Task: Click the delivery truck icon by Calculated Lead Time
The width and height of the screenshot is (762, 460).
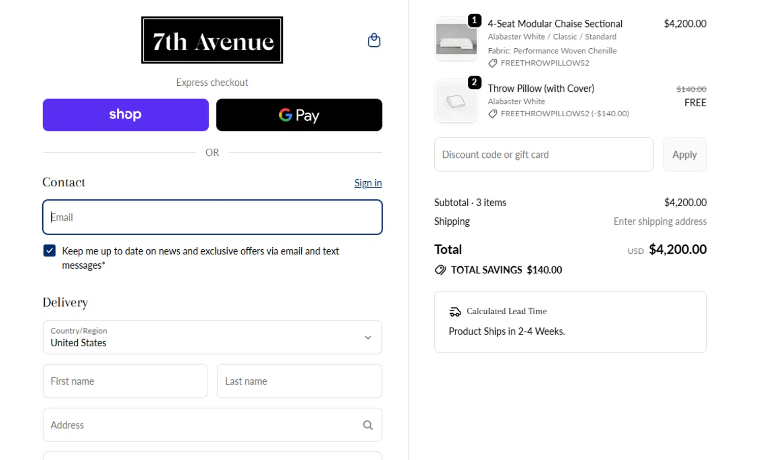Action: (x=455, y=312)
